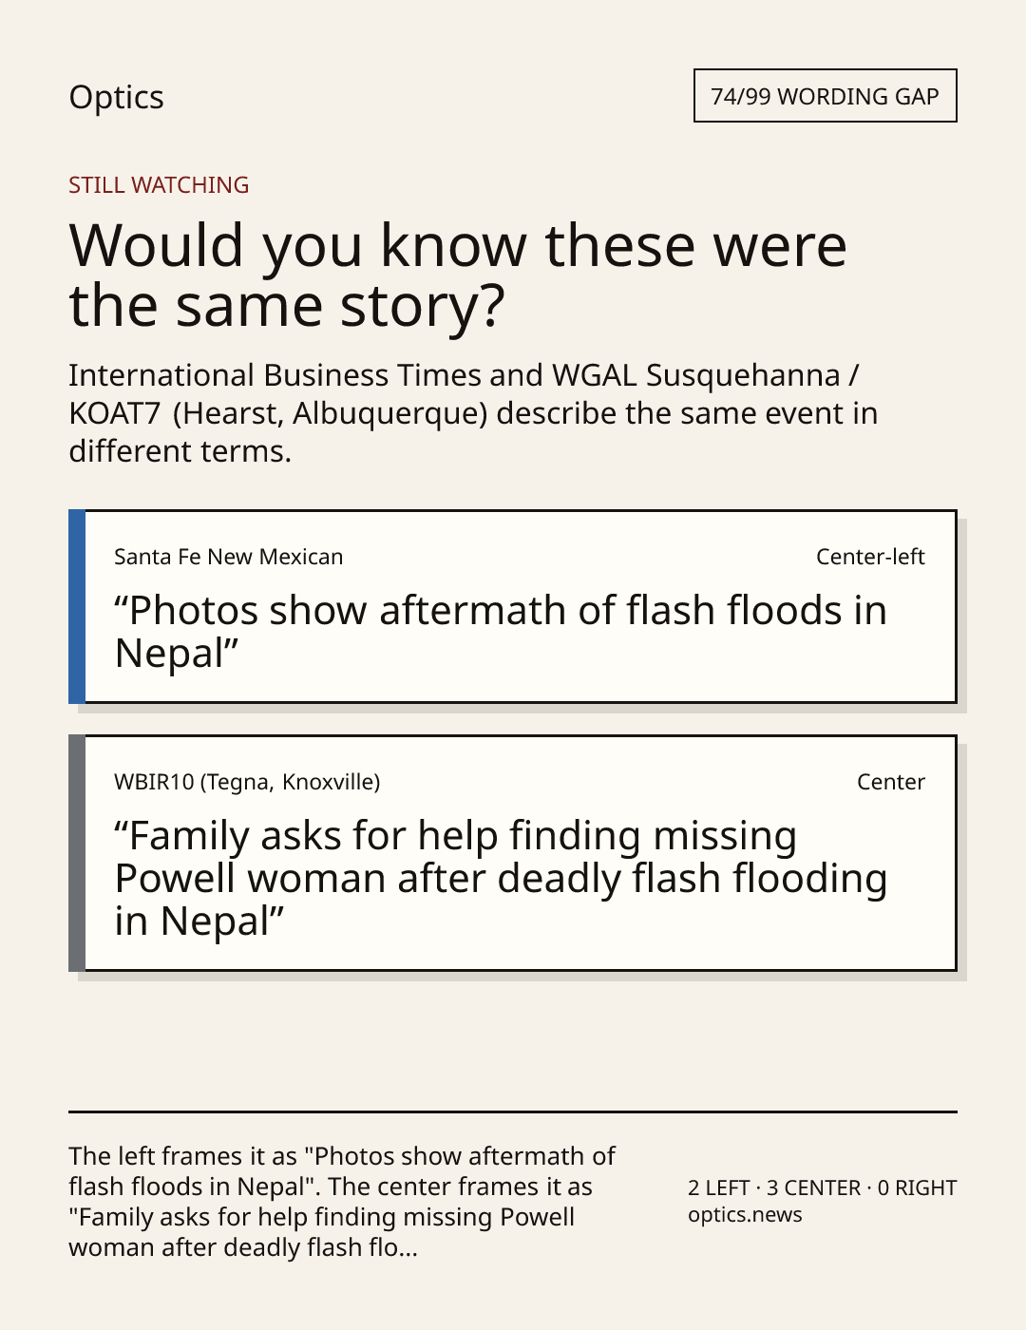Viewport: 1026px width, 1330px height.
Task: Click the horizontal divider above the footer
Action: click(513, 1111)
